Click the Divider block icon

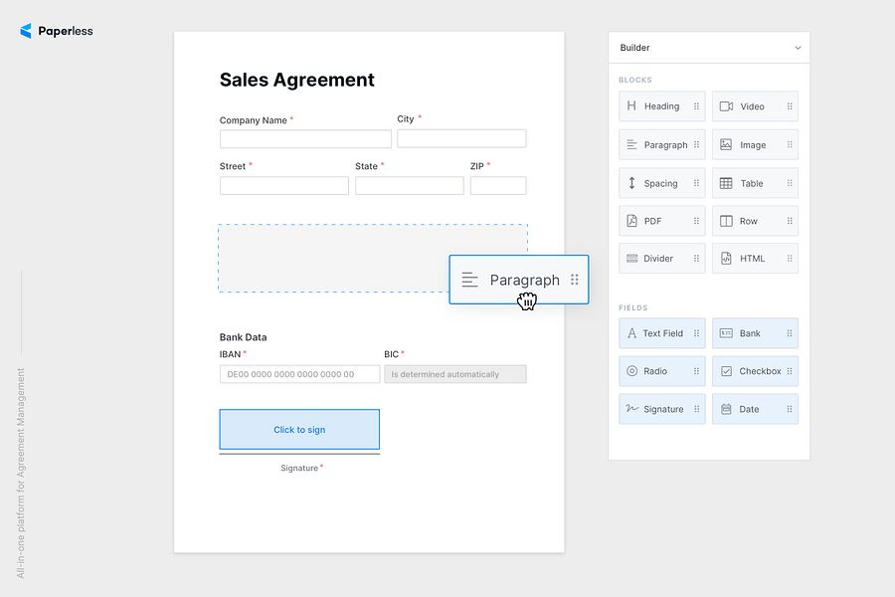pos(631,259)
